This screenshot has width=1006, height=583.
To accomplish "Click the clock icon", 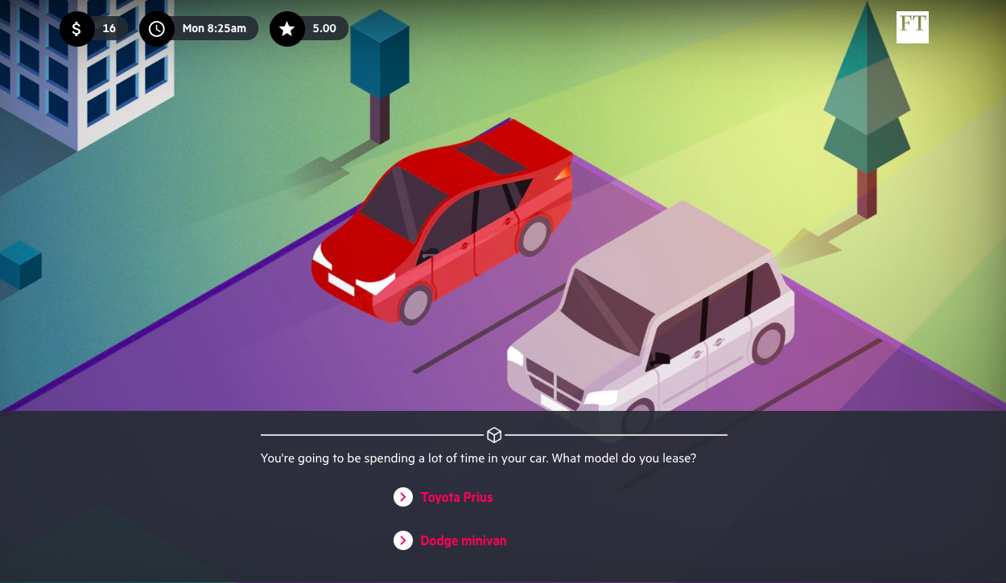I will pos(157,29).
